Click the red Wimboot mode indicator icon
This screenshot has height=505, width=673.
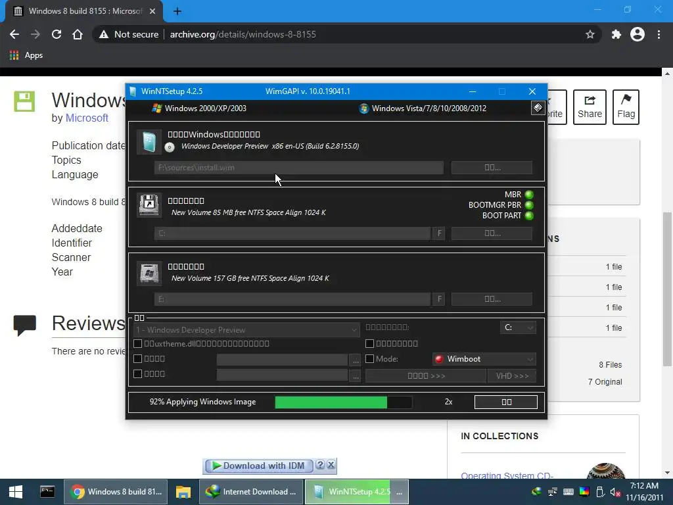click(x=438, y=359)
